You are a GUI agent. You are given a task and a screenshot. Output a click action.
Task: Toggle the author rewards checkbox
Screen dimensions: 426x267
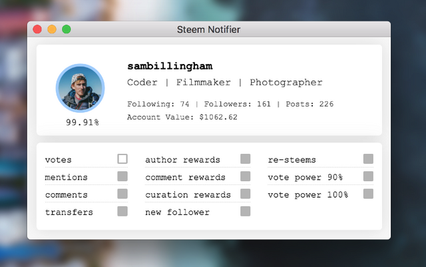(246, 158)
